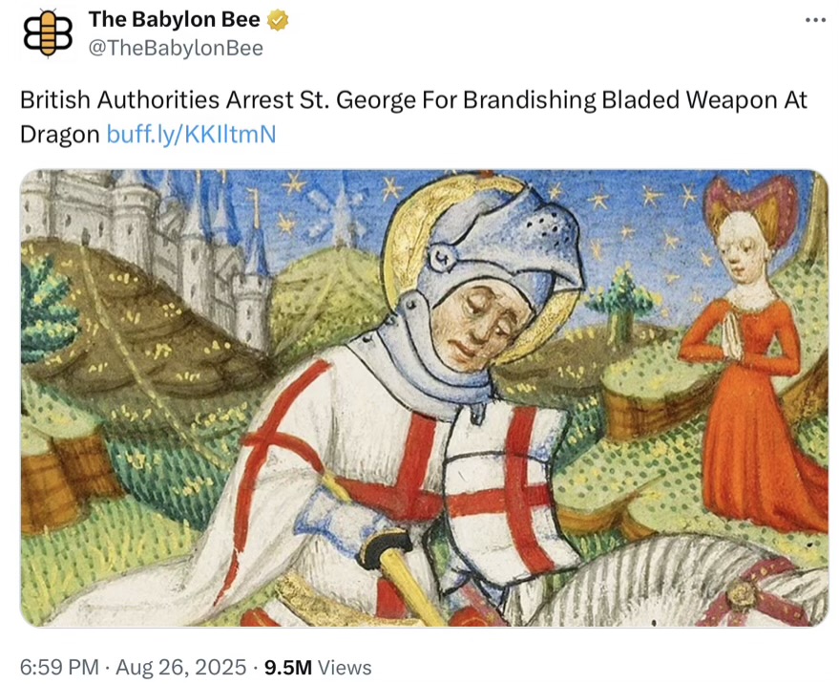Click the gold verified badge
Image resolution: width=839 pixels, height=684 pixels.
(278, 20)
